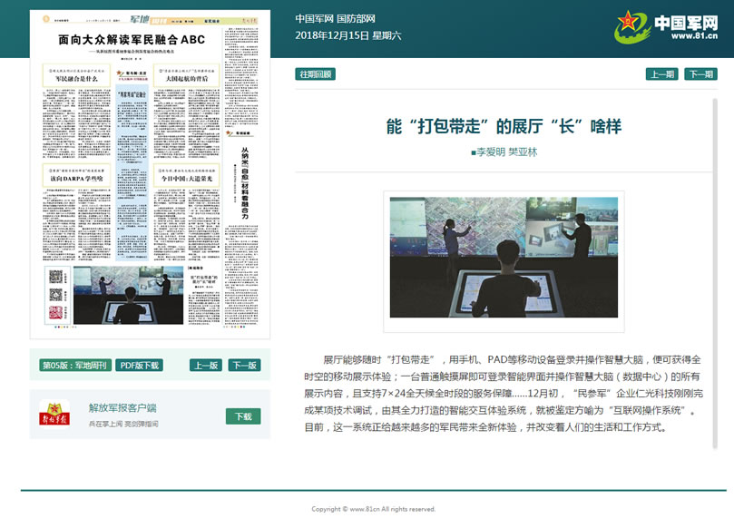Click the green 下载 app download button

point(242,416)
